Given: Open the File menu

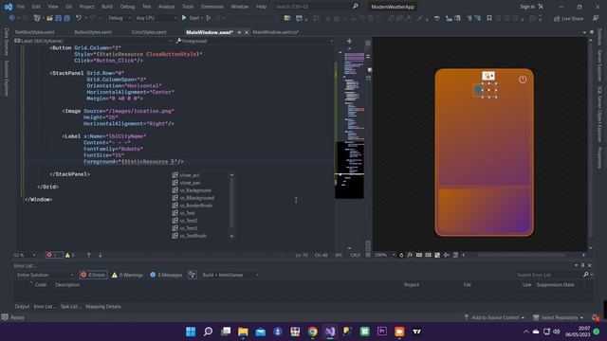Looking at the screenshot, I should 21,7.
